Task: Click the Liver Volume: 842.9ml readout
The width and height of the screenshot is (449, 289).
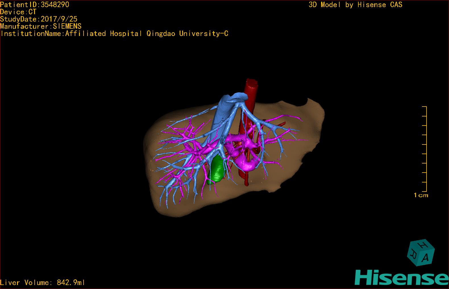Action: point(42,282)
